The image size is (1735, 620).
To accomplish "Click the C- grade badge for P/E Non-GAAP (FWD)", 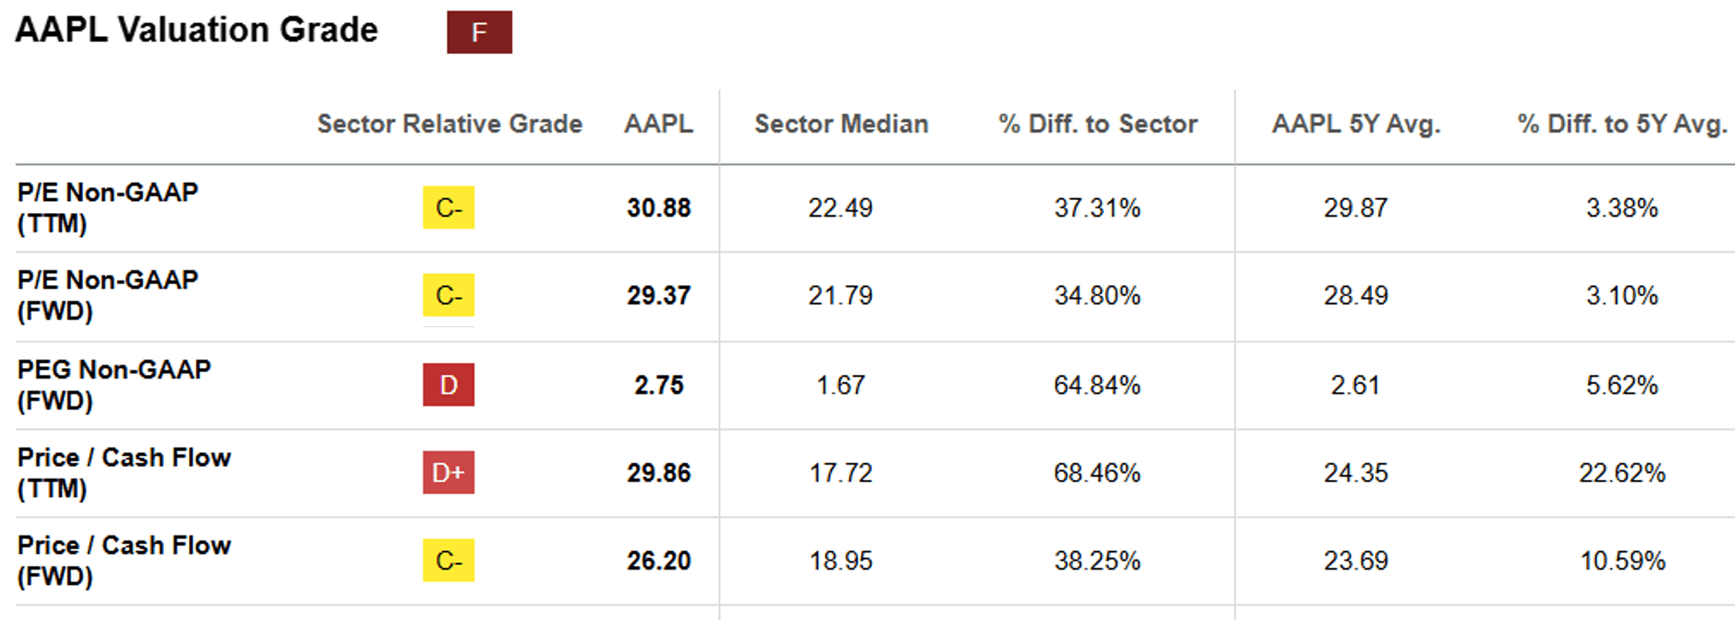I will pyautogui.click(x=448, y=295).
